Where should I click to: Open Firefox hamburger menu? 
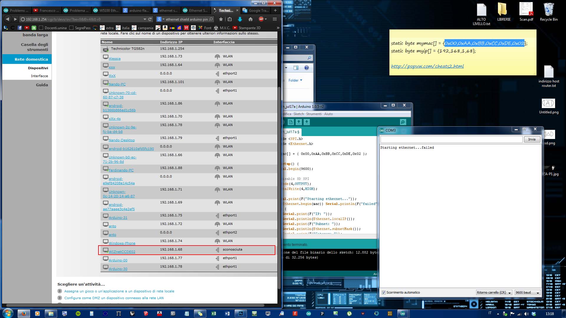274,19
